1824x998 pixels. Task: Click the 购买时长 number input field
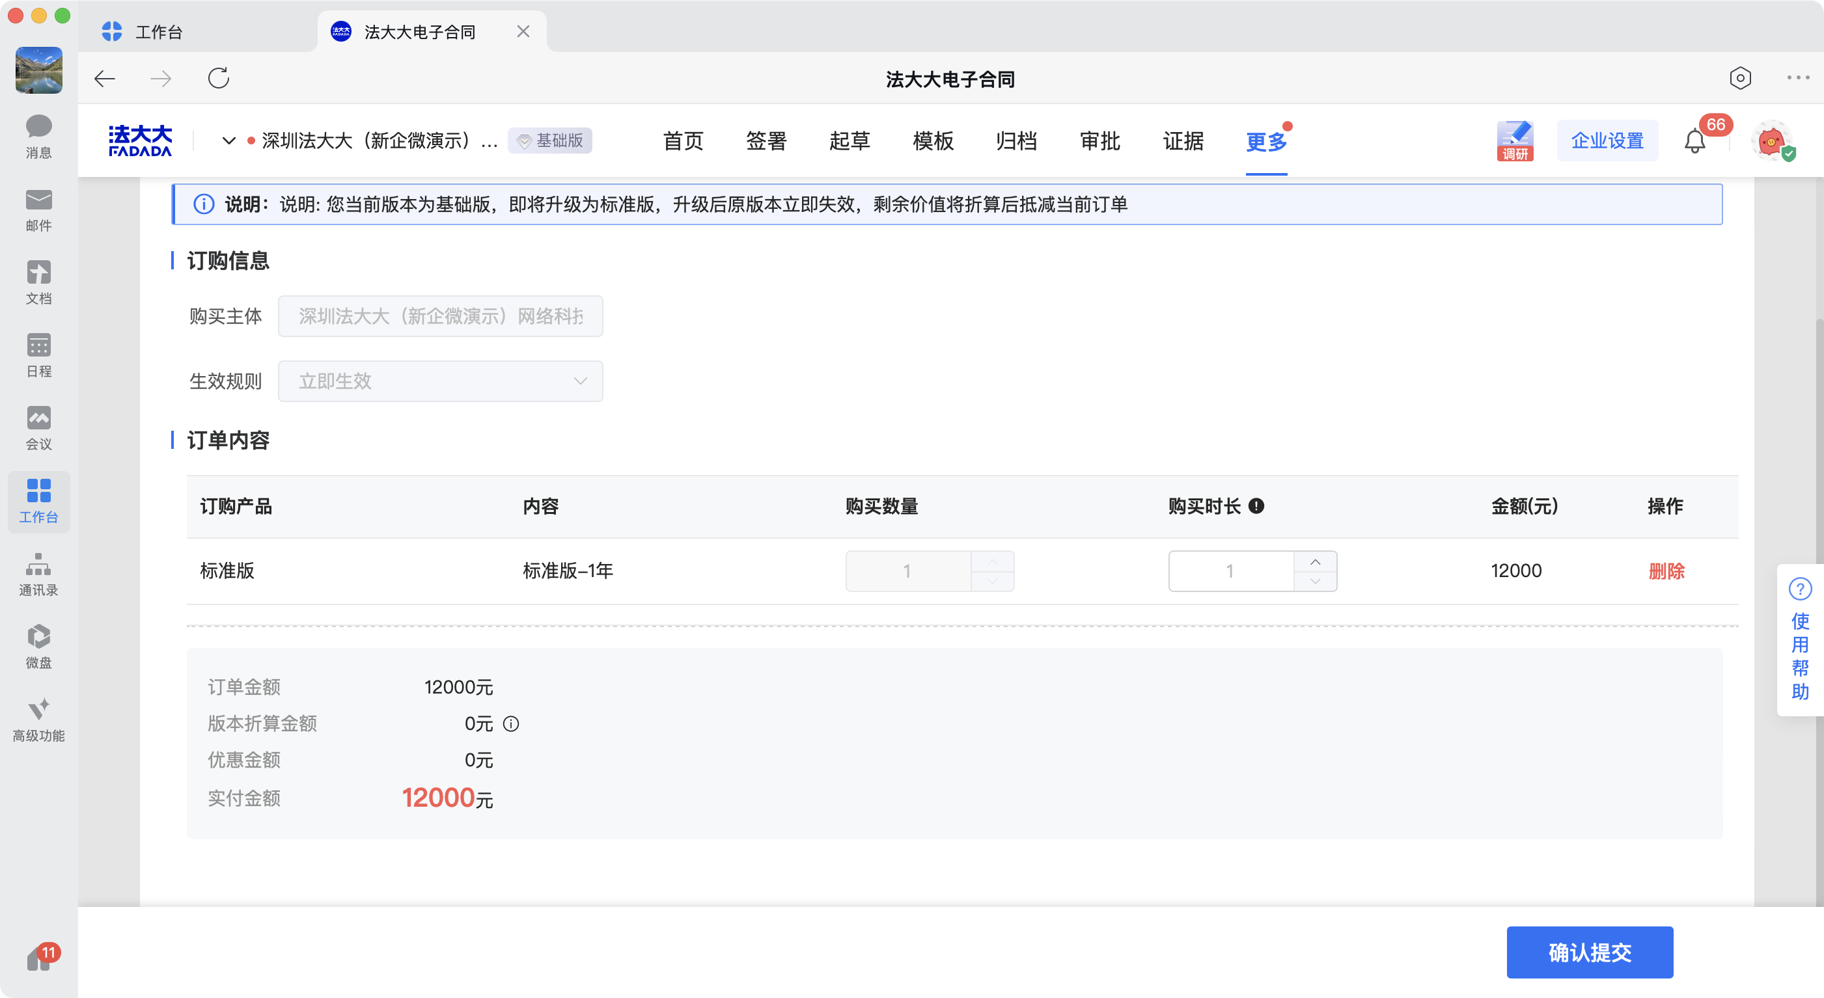1230,571
